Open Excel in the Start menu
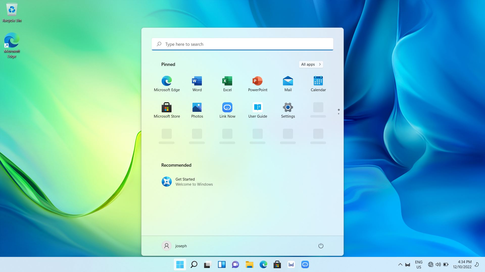This screenshot has height=272, width=485. [227, 84]
